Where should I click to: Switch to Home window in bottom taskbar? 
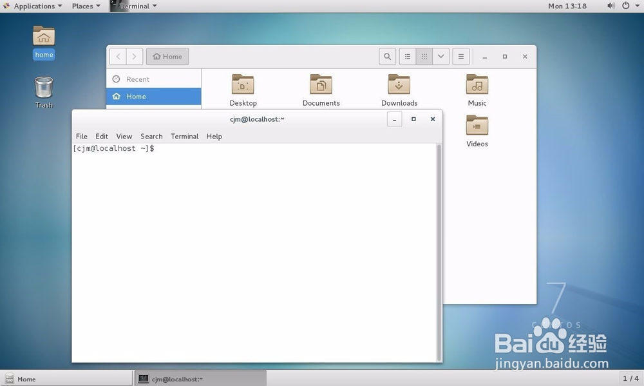pos(66,379)
